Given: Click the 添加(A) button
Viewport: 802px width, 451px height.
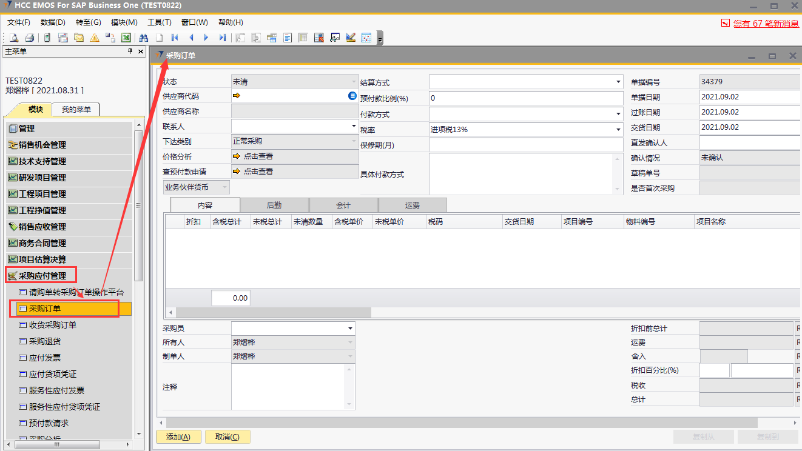Looking at the screenshot, I should click(x=178, y=437).
